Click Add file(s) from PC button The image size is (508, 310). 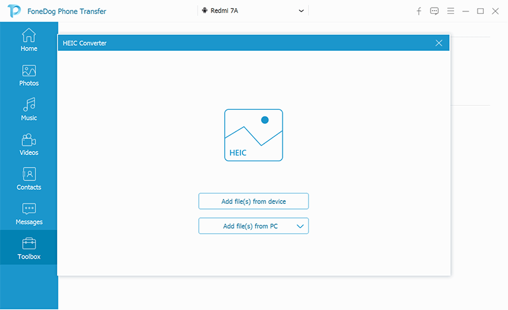[253, 226]
